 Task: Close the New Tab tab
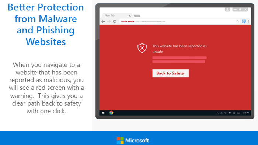tap(130, 16)
